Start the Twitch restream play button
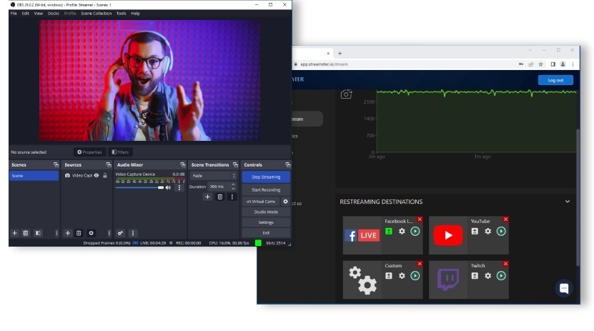The image size is (594, 331). pyautogui.click(x=501, y=276)
